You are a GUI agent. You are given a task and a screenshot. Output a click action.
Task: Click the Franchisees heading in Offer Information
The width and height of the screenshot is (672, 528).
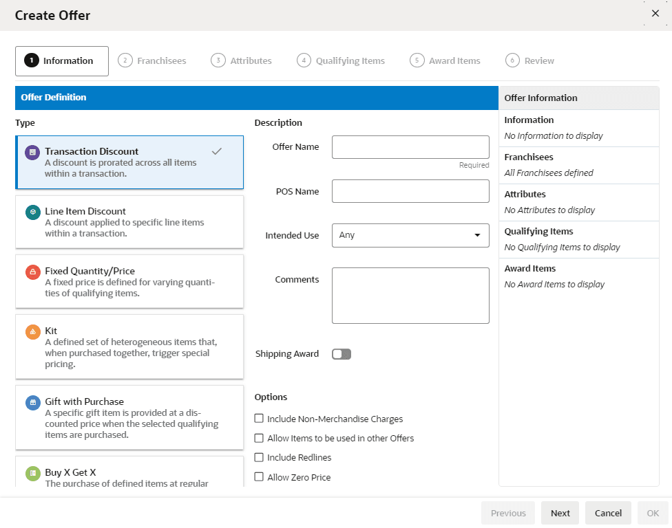point(528,157)
